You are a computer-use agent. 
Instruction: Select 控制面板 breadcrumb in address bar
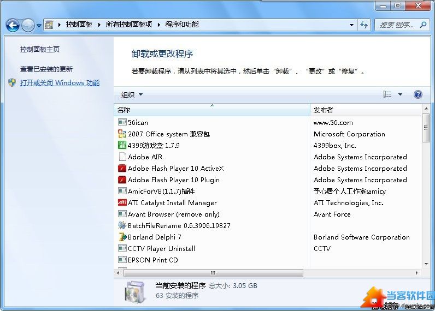79,25
